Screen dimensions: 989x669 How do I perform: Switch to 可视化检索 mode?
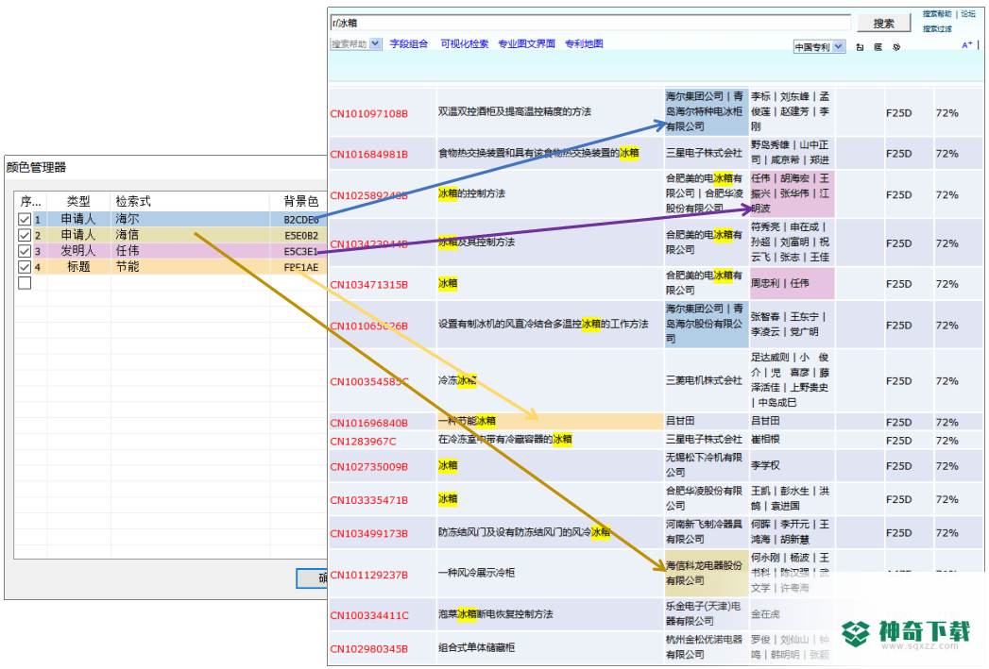(464, 43)
